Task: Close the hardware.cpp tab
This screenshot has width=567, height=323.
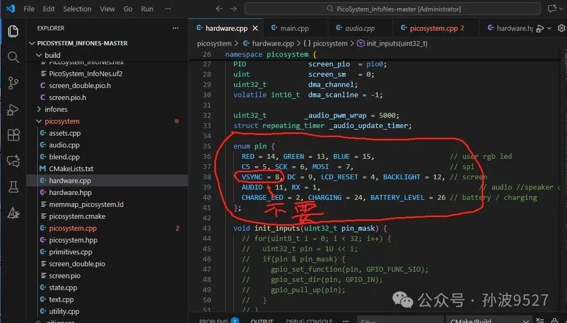Action: tap(255, 28)
